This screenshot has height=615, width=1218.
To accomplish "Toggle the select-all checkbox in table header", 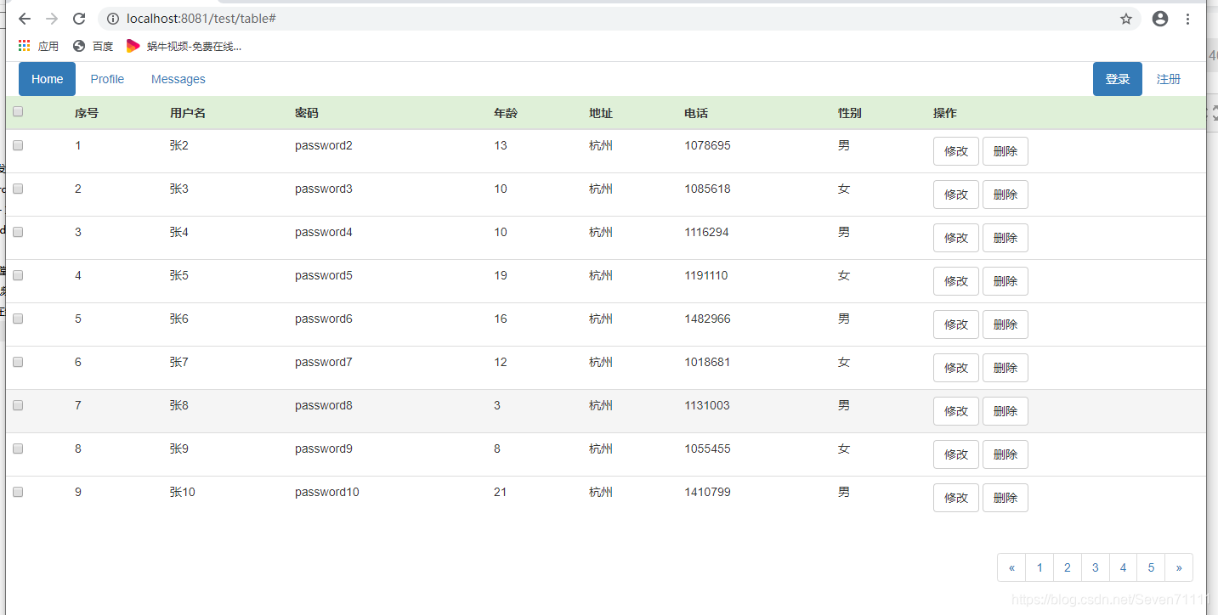I will (17, 111).
